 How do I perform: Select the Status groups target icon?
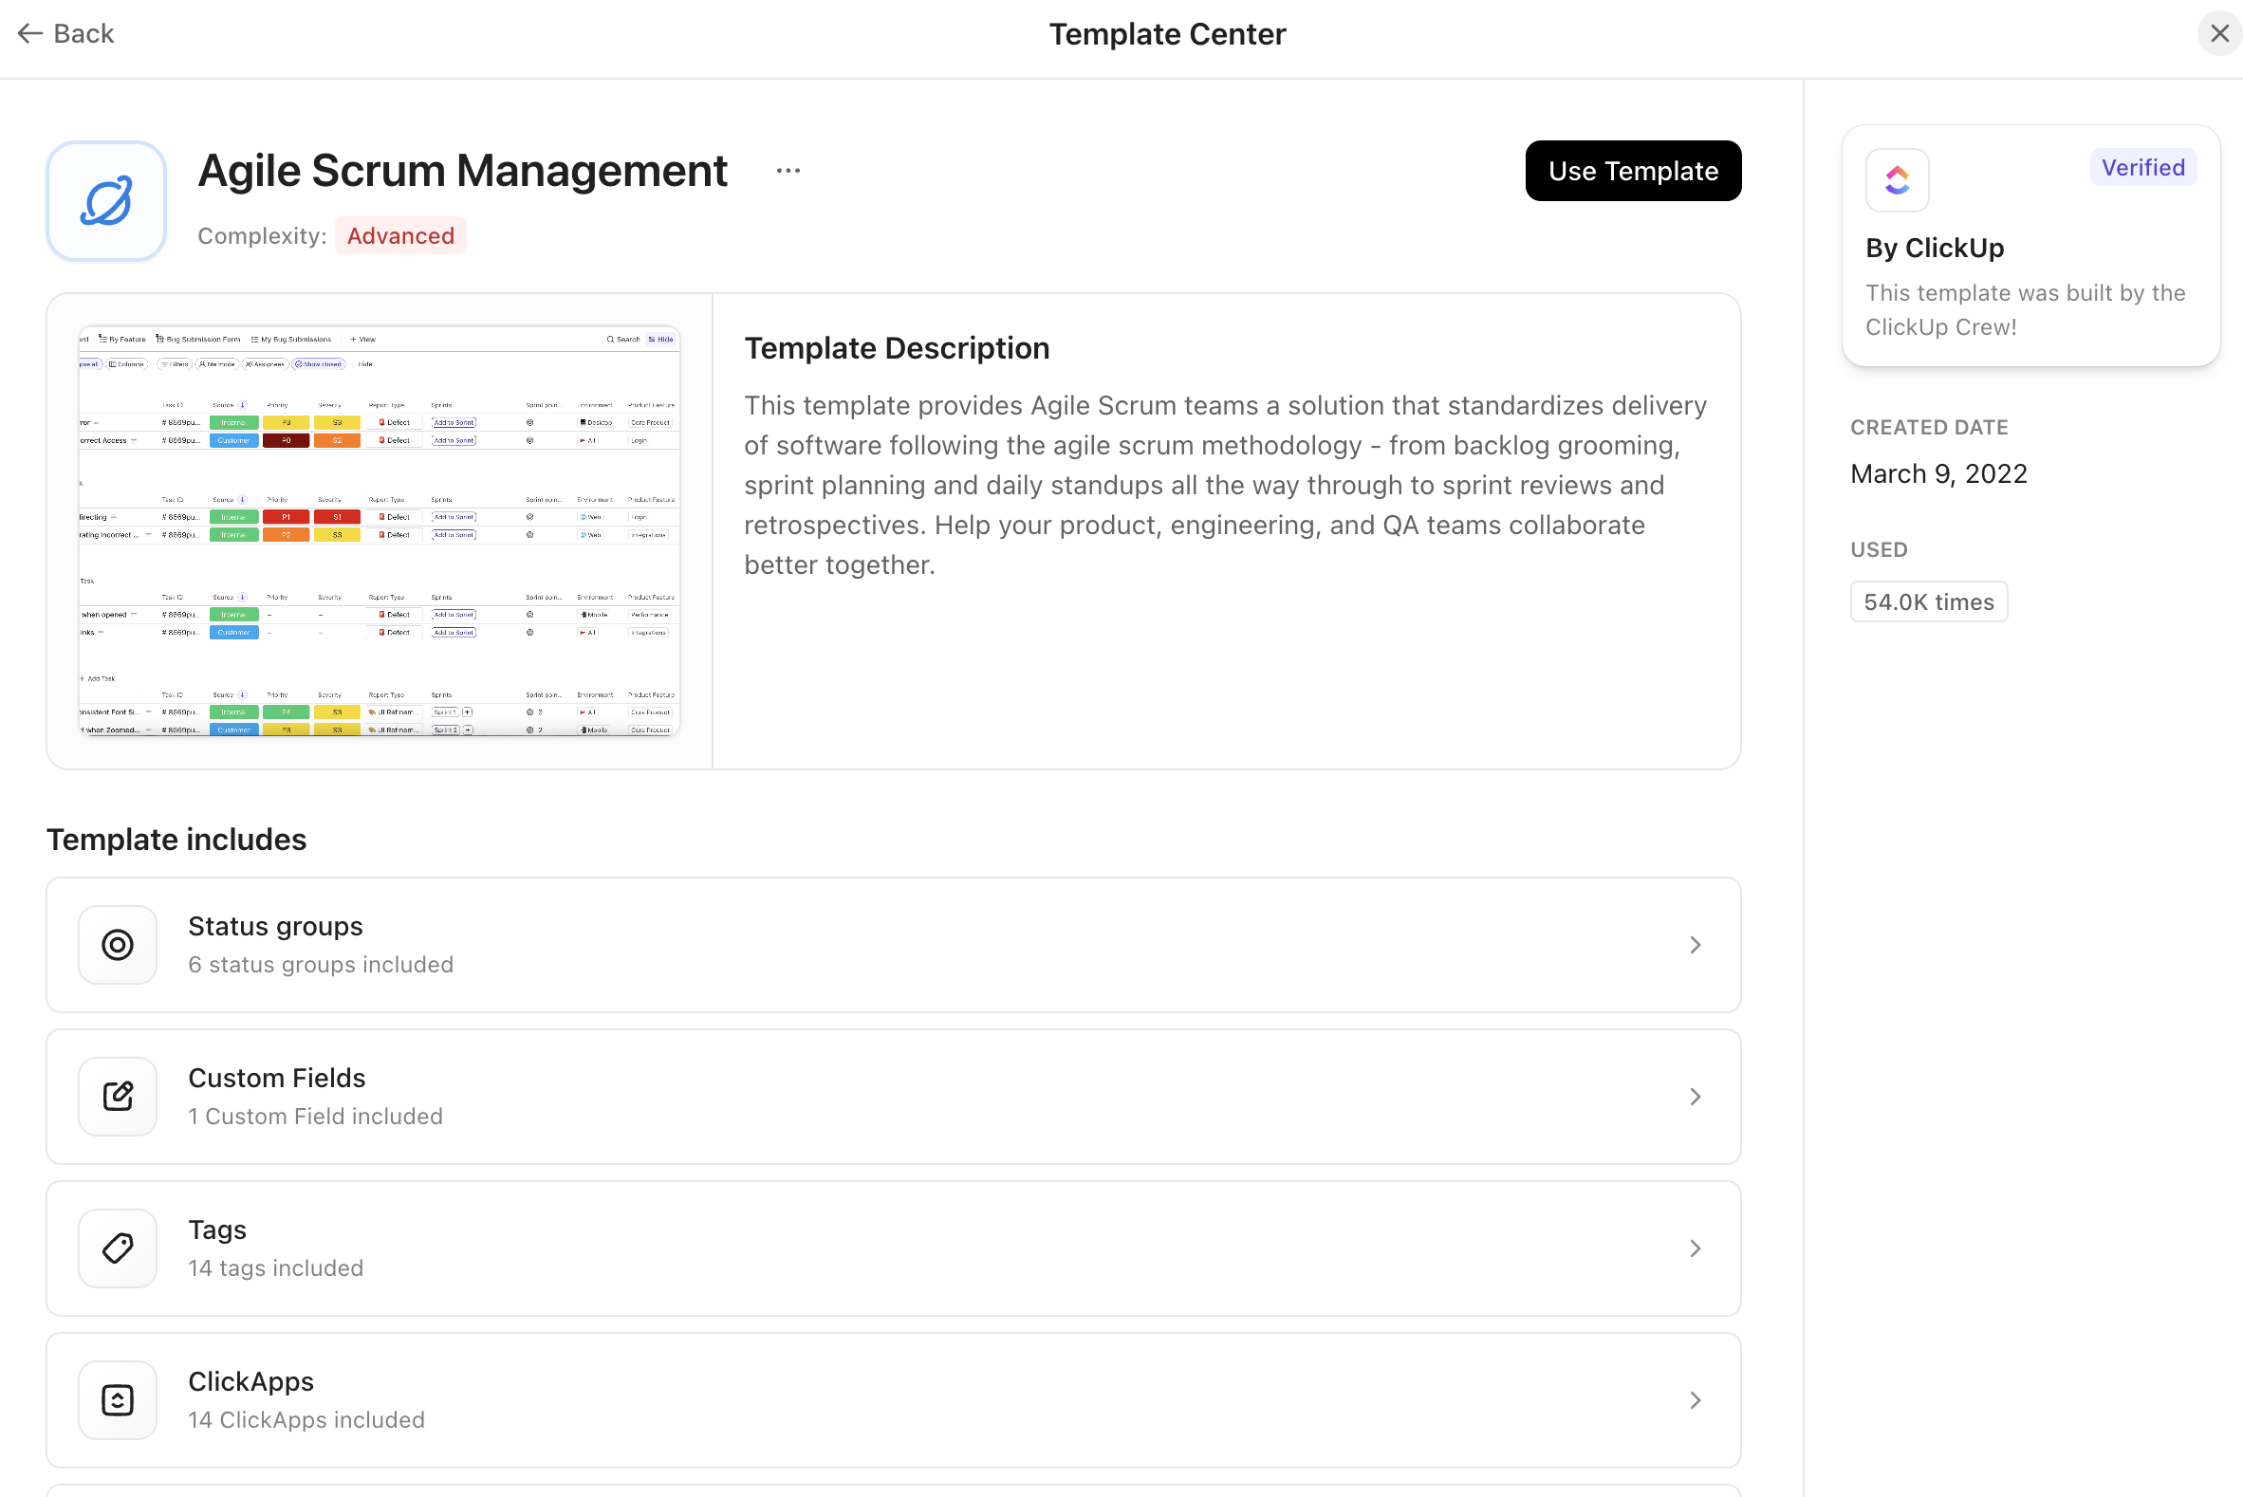pyautogui.click(x=117, y=944)
